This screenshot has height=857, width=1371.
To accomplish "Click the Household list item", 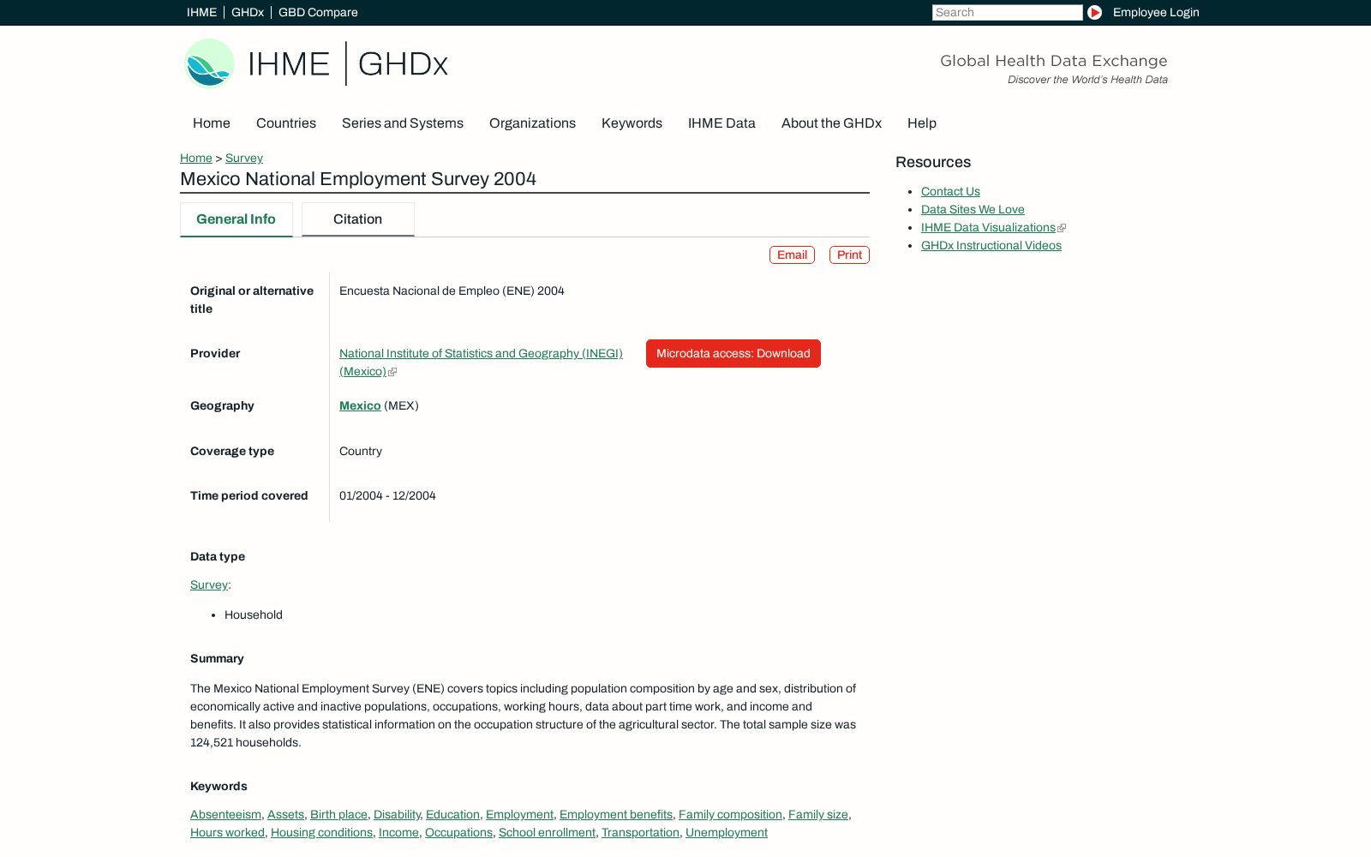I will [x=254, y=614].
